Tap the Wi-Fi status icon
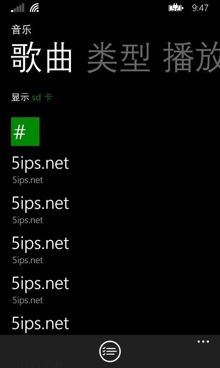Screen dimensions: 220x368 pos(34,8)
